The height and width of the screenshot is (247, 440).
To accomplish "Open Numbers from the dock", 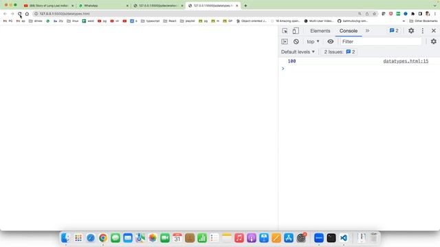I will tap(202, 238).
